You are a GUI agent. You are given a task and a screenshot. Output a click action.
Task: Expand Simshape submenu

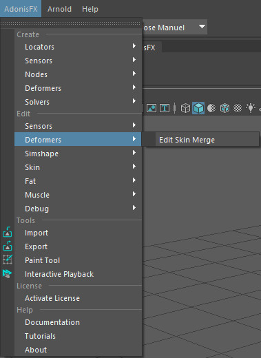coord(78,154)
